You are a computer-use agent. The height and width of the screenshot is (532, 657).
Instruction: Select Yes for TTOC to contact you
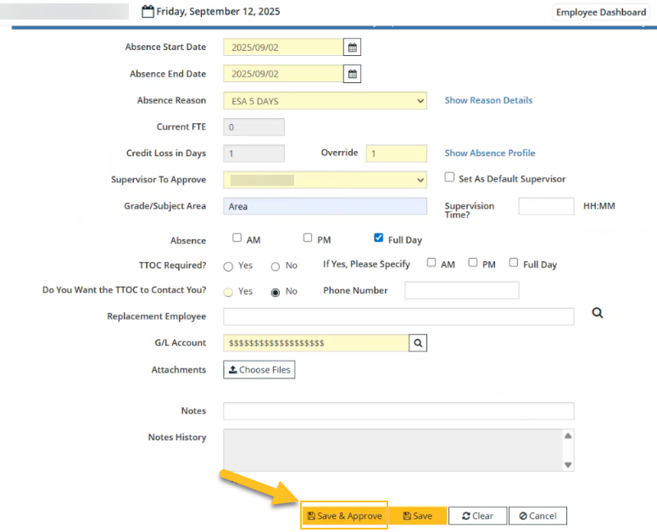pyautogui.click(x=228, y=292)
